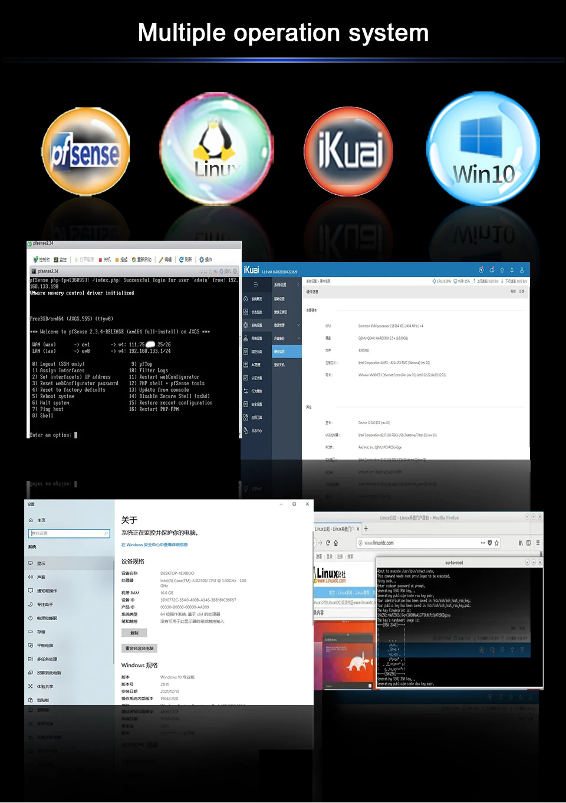Select the highlighted 硬件信息 iKuai submenu item
566x803 pixels.
point(287,352)
